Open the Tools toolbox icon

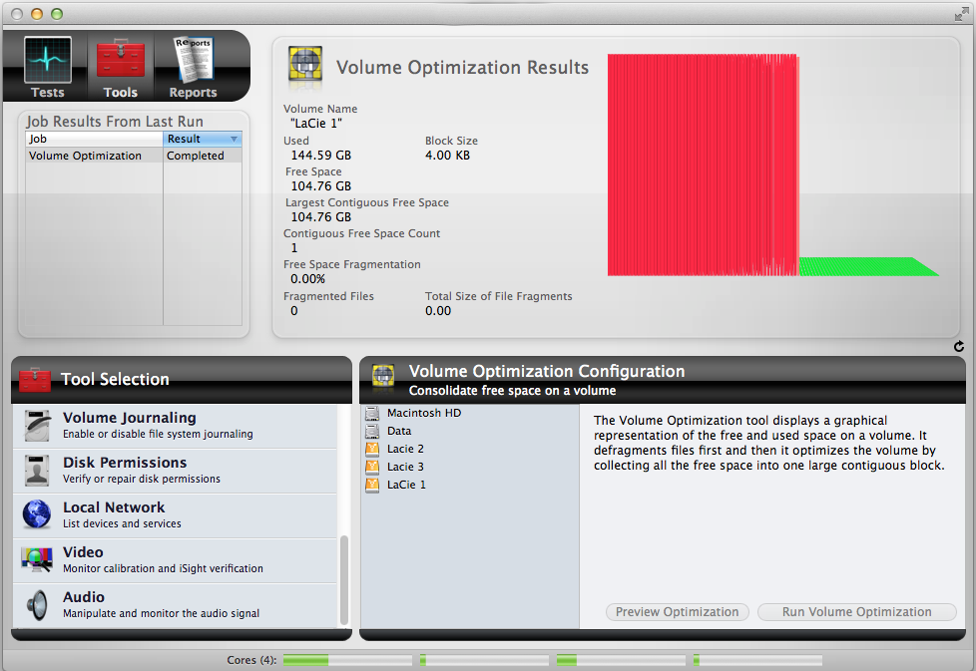pos(120,60)
